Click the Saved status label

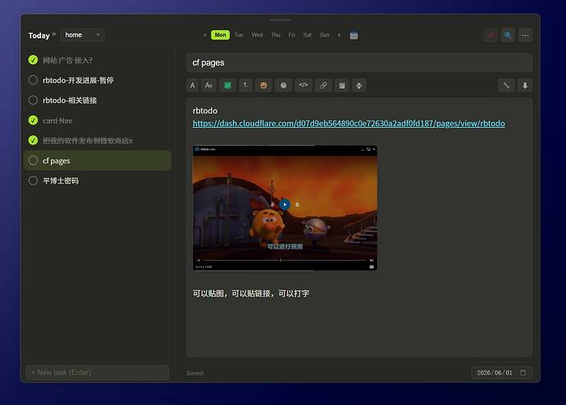tap(195, 373)
